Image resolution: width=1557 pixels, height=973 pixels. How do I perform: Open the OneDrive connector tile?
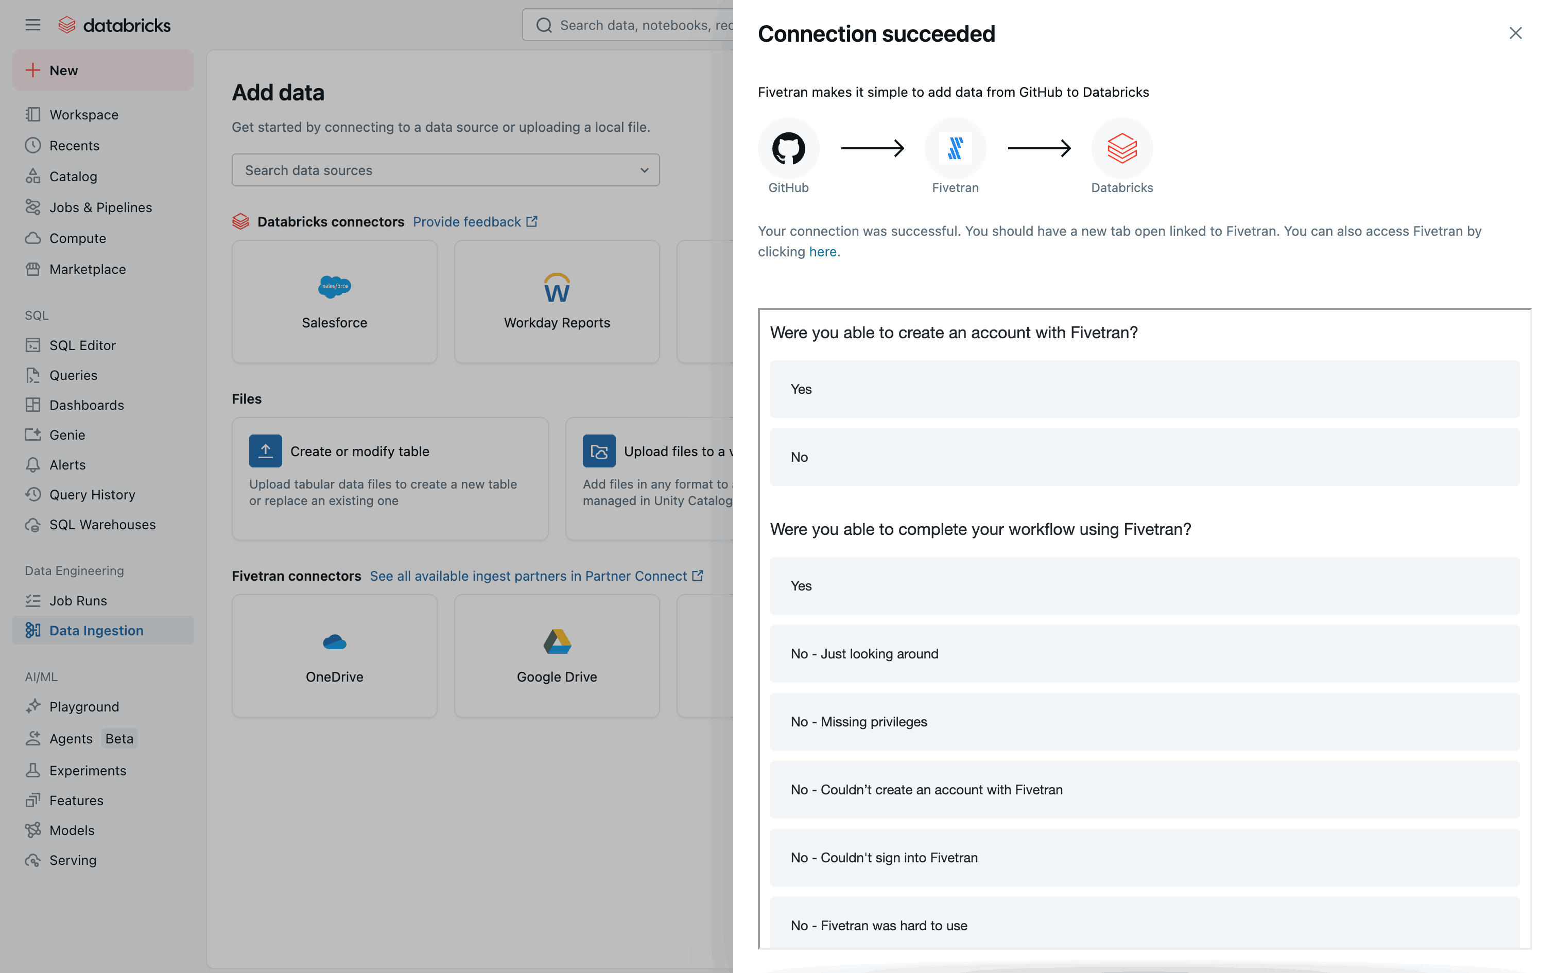[x=334, y=655]
